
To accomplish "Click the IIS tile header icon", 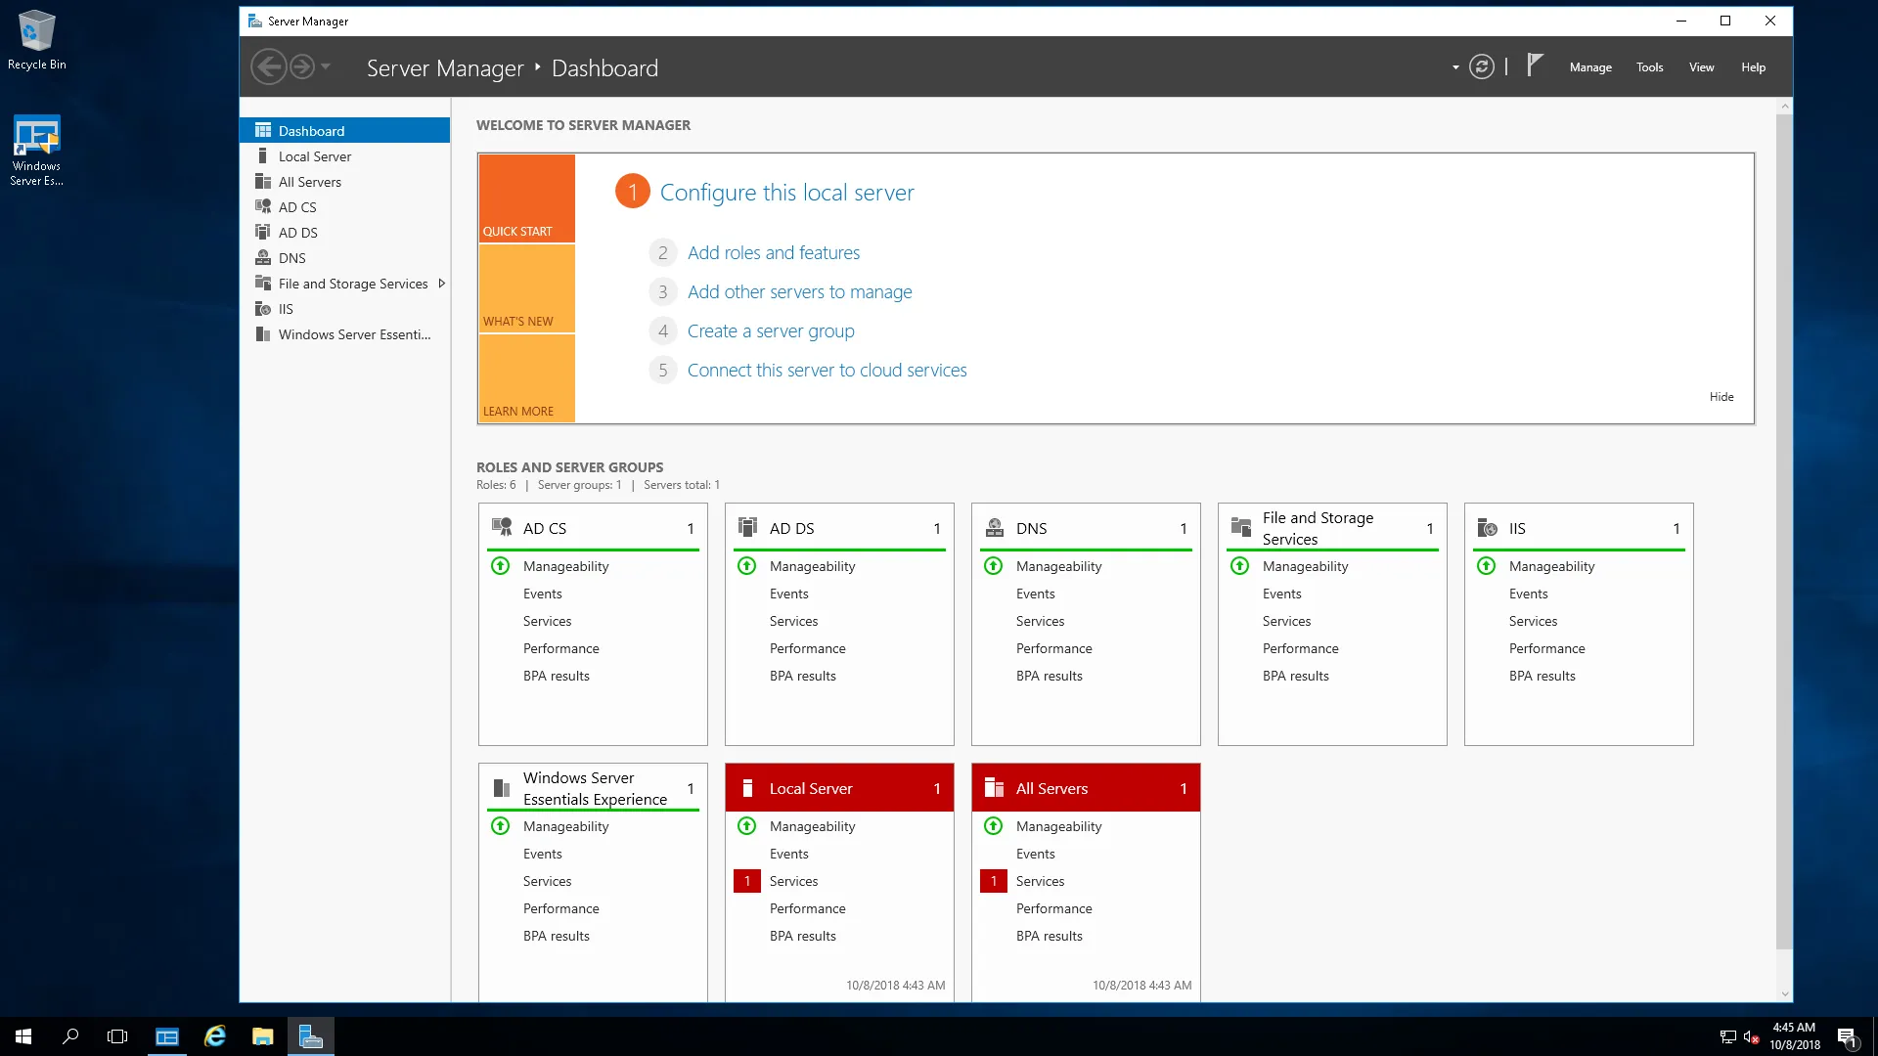I will click(1488, 527).
